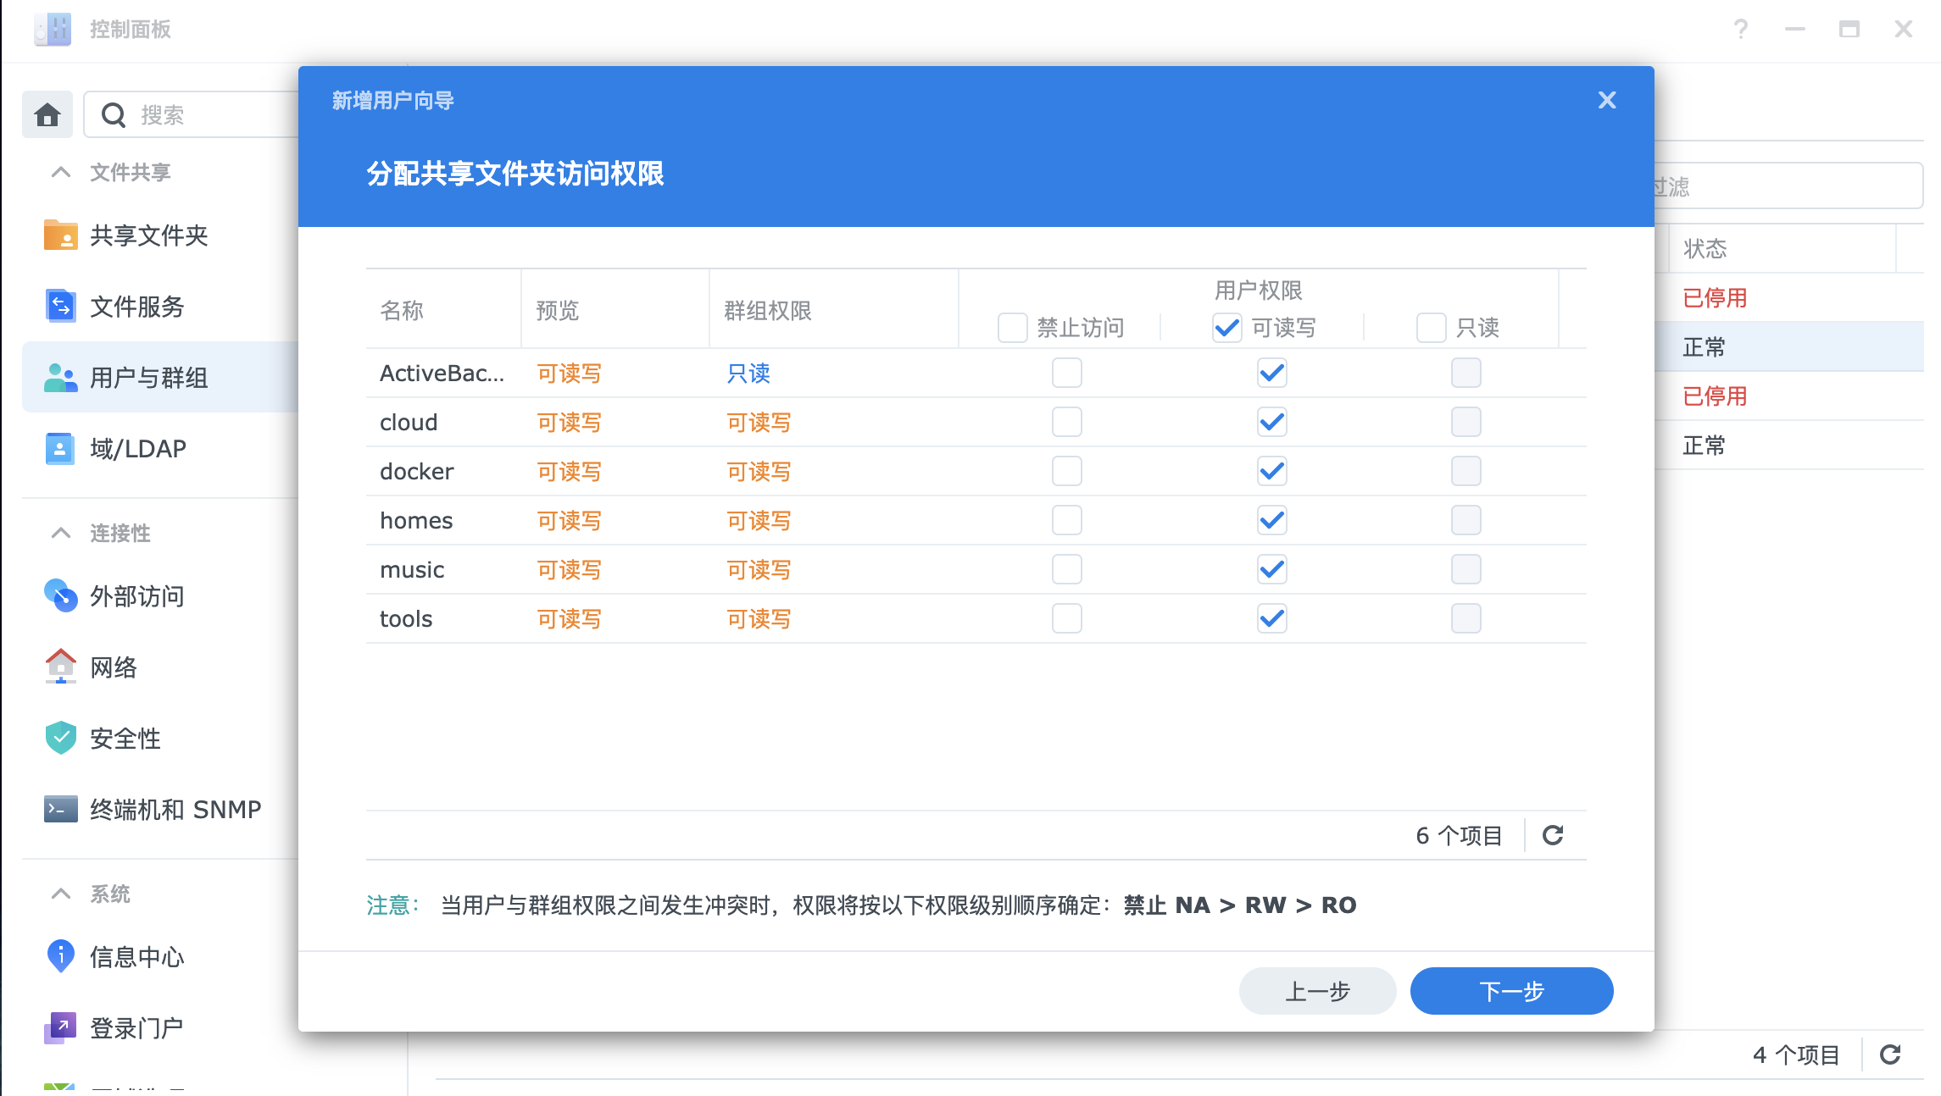Open 登录门户 from the sidebar

(x=59, y=1027)
